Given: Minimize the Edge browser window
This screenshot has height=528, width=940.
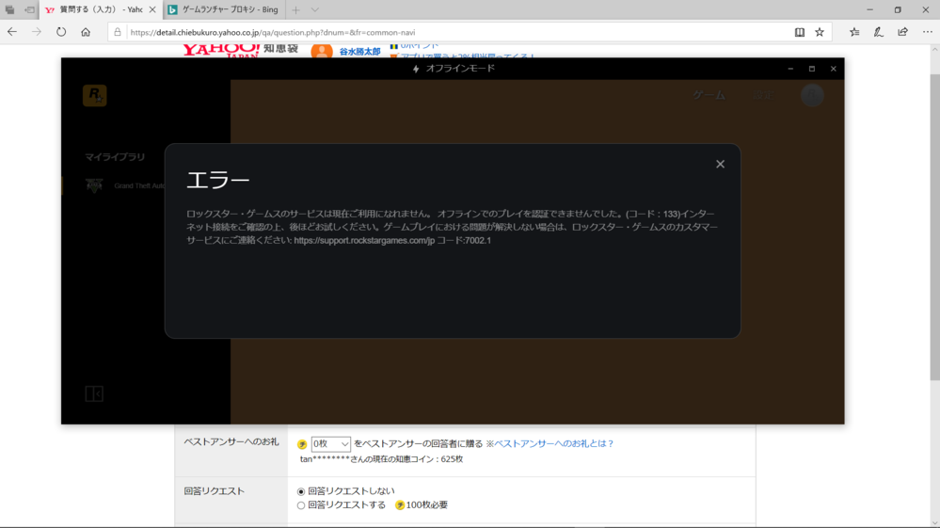Looking at the screenshot, I should (x=869, y=10).
